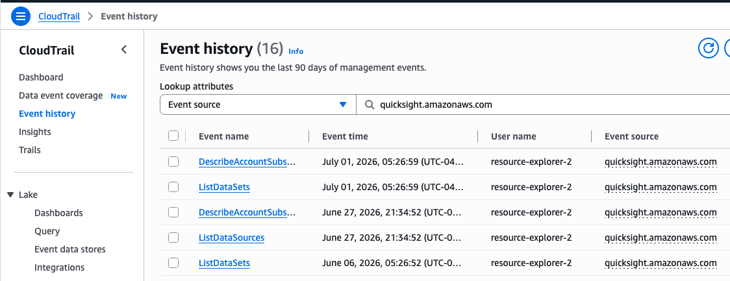
Task: Open the hamburger navigation menu
Action: coord(21,16)
